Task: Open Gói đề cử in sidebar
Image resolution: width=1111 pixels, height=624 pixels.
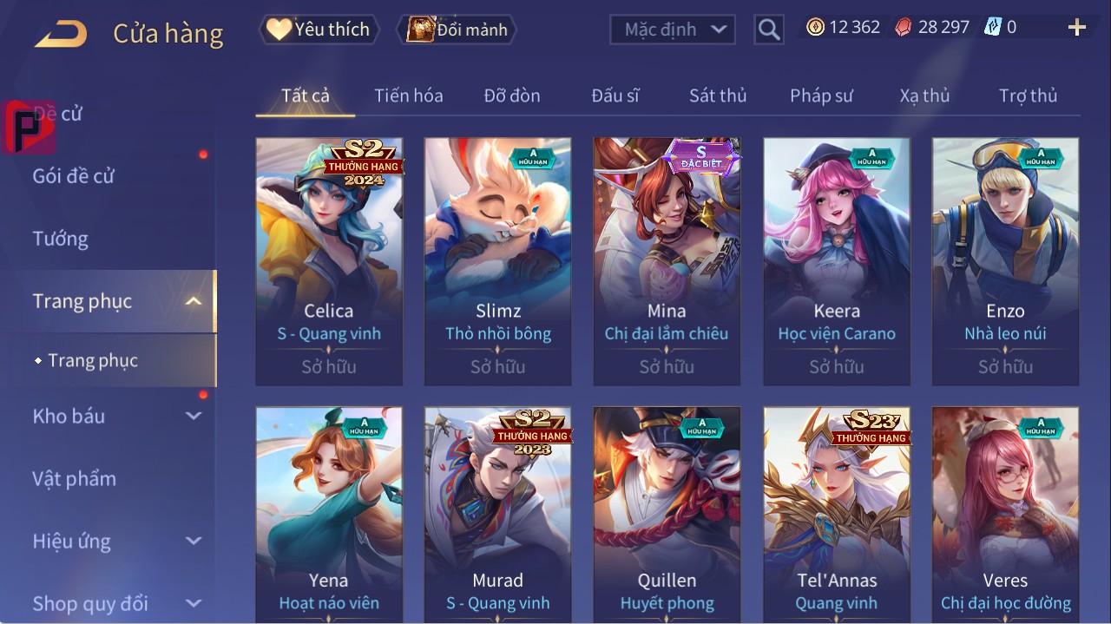Action: [74, 176]
